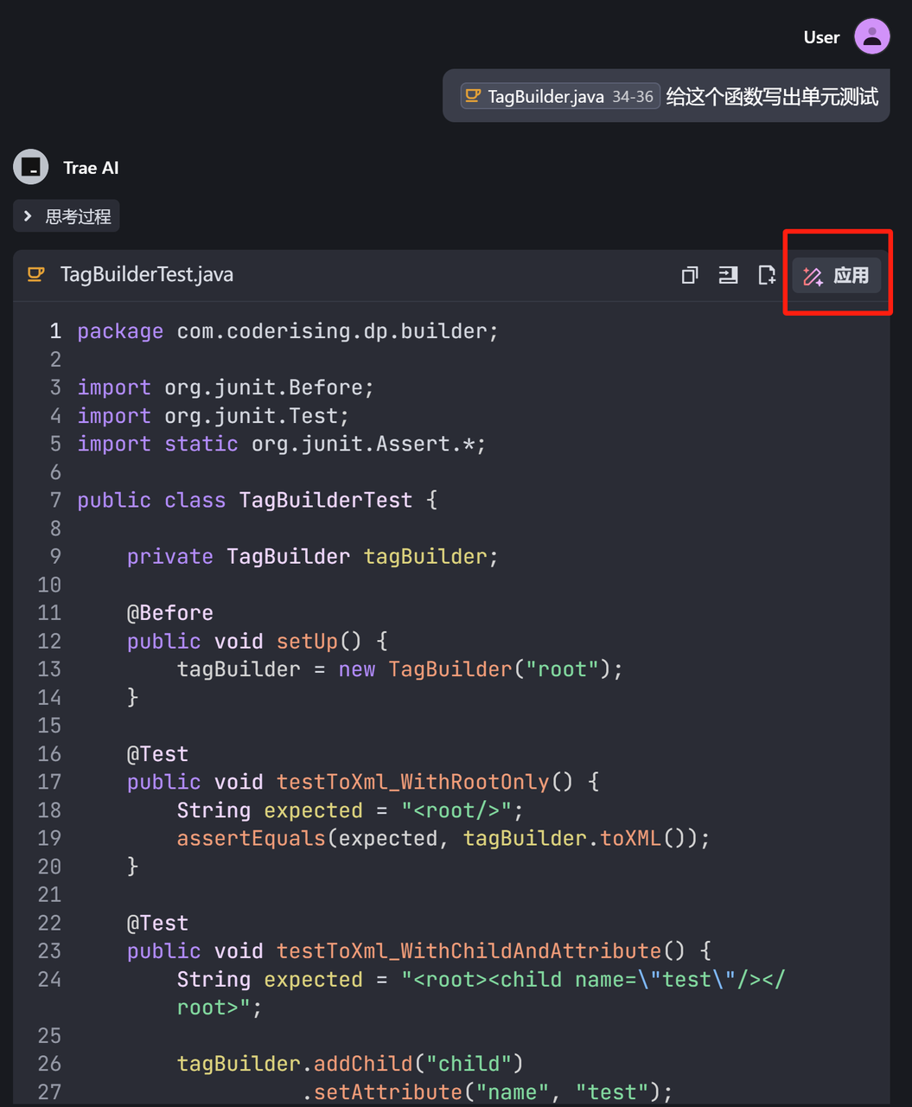Viewport: 912px width, 1107px height.
Task: Click the public class TagBuilderTest line
Action: [258, 500]
